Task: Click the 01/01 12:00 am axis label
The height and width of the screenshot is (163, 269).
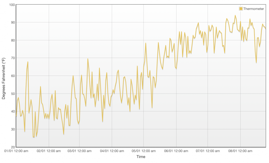Action: pyautogui.click(x=16, y=151)
